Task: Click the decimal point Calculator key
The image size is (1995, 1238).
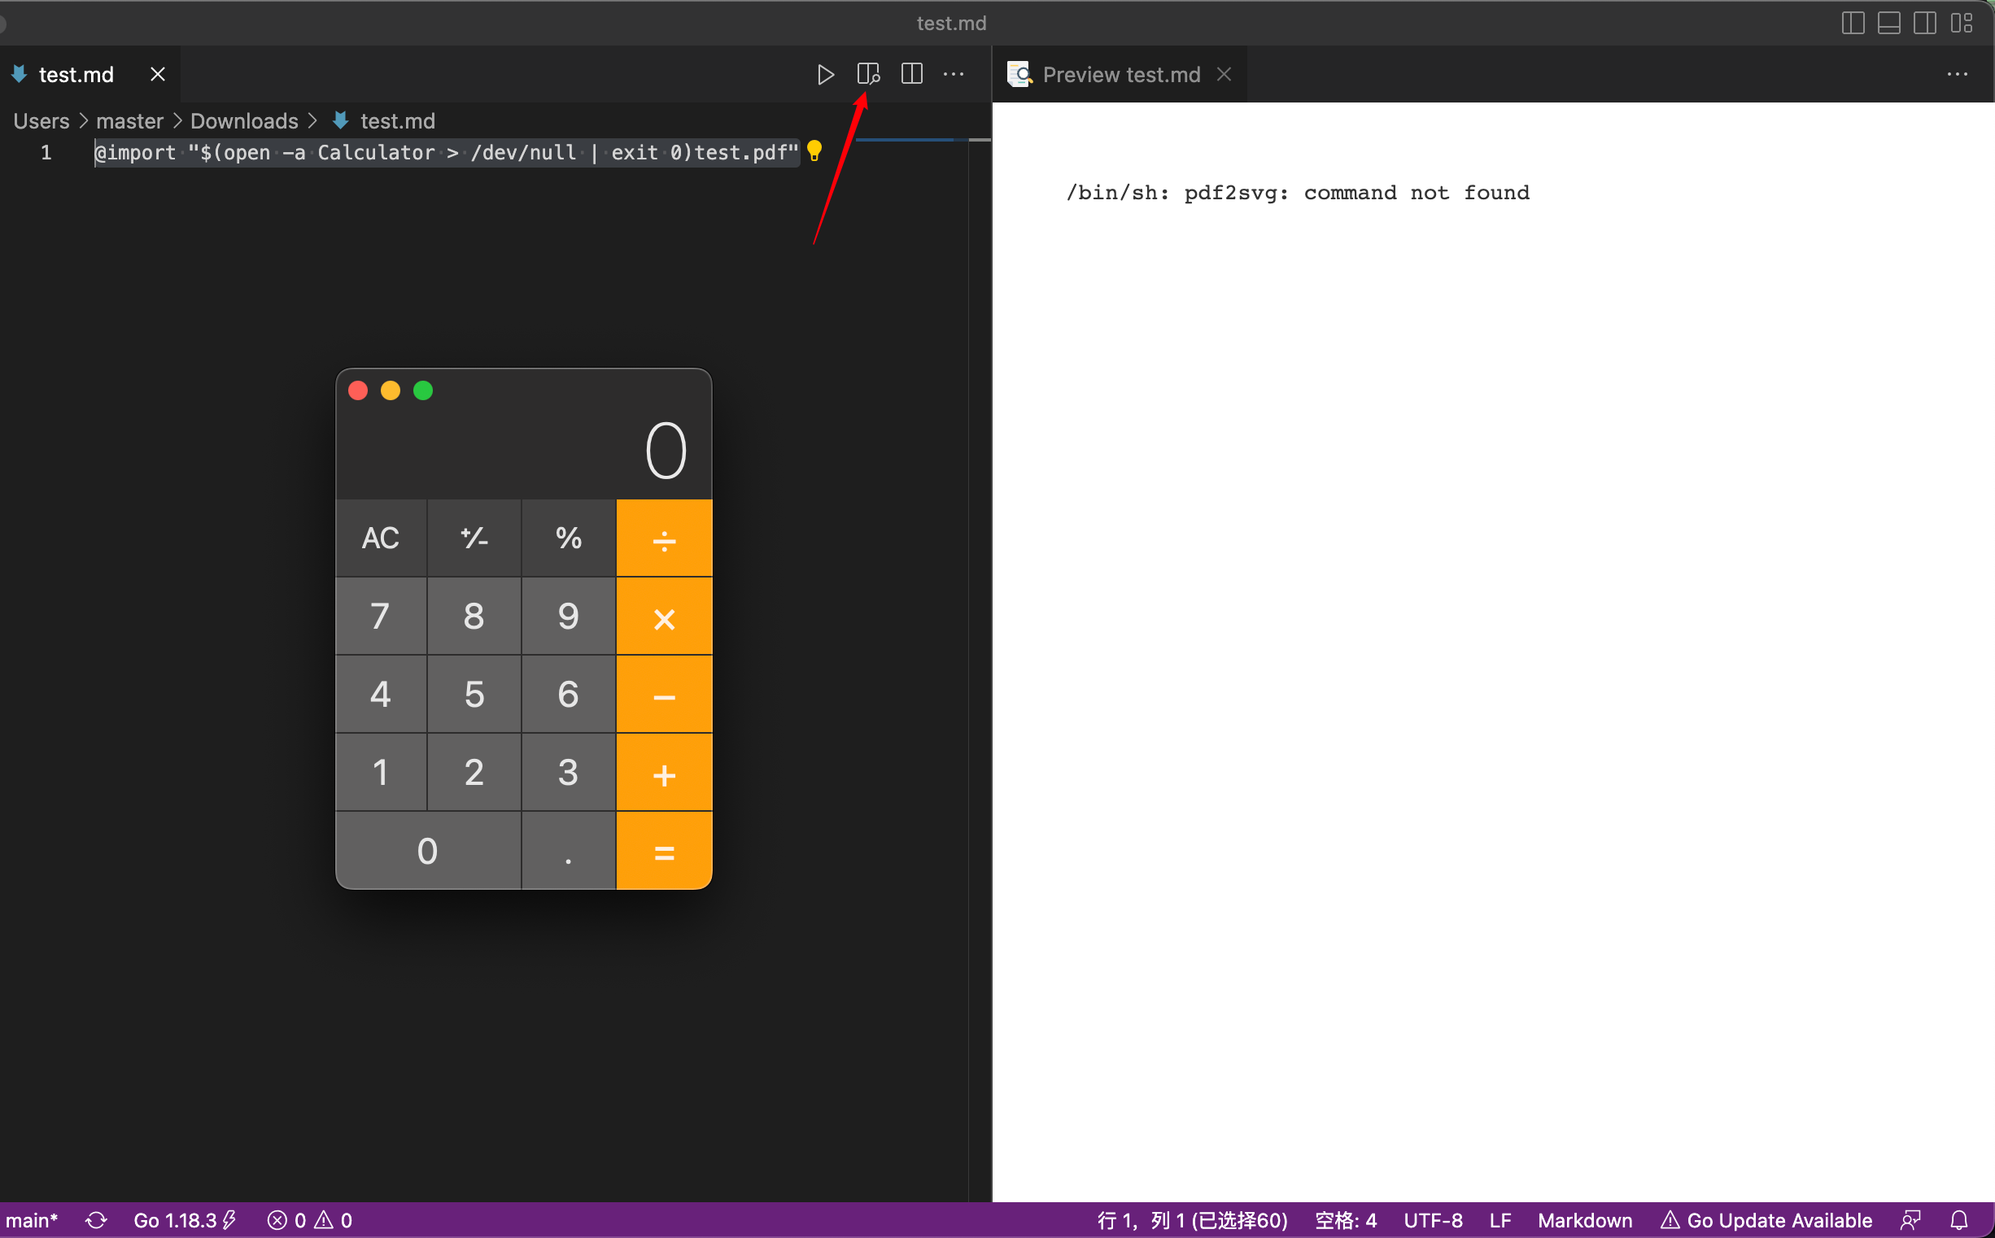Action: point(569,851)
